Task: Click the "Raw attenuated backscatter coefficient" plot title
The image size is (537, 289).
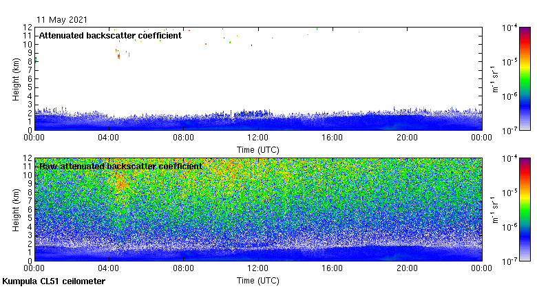Action: [120, 166]
